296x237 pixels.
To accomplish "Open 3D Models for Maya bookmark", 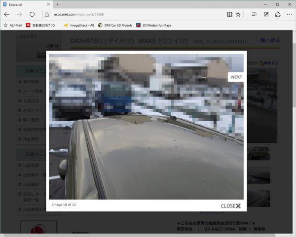I will click(x=154, y=25).
